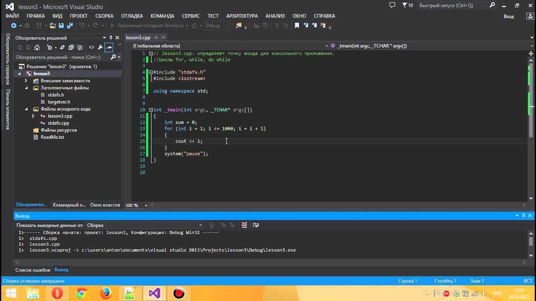Toggle Show All Files in Solution Explorer

click(80, 47)
